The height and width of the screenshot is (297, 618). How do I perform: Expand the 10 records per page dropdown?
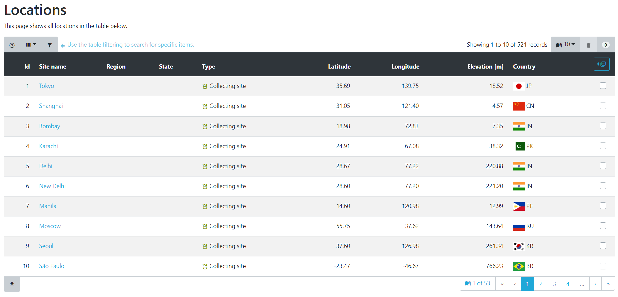(565, 45)
